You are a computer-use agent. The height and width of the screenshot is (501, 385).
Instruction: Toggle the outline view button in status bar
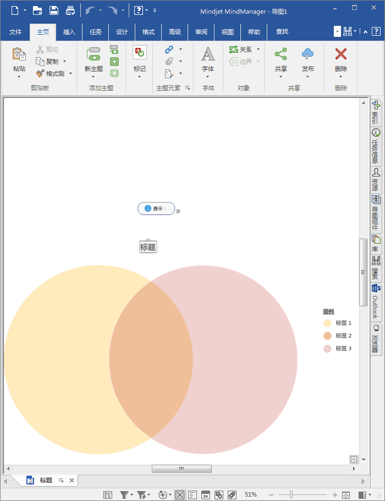tap(193, 495)
